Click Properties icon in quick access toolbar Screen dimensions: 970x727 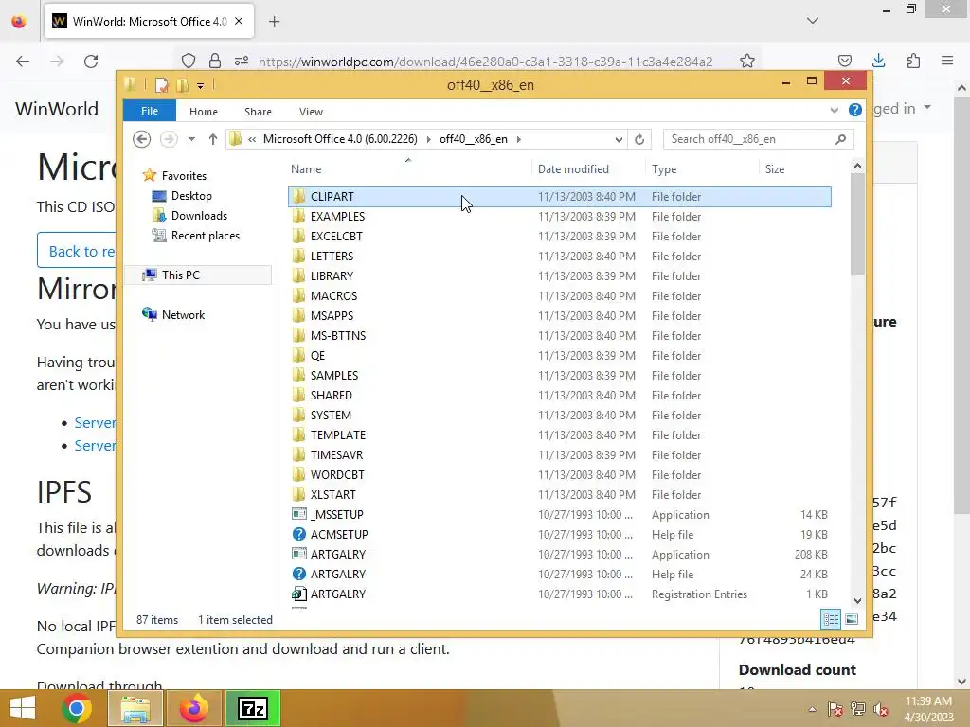point(161,84)
